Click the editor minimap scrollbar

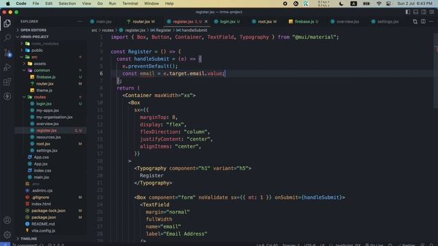[x=436, y=71]
